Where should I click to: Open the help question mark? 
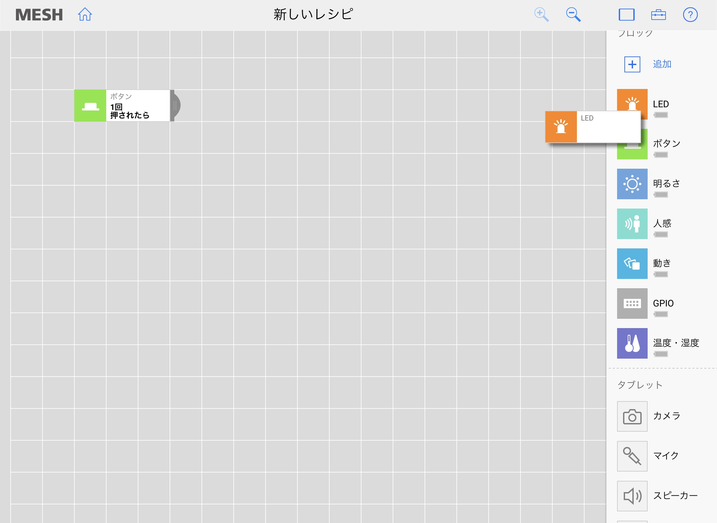click(690, 15)
